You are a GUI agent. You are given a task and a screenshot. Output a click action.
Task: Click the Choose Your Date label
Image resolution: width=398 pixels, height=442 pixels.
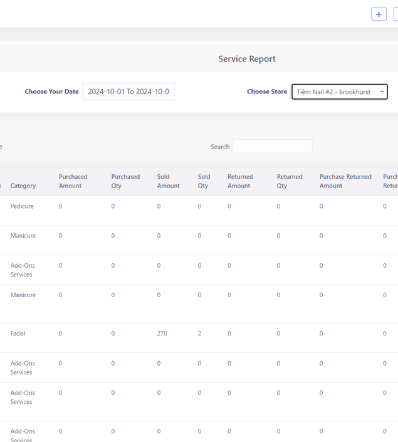[51, 92]
